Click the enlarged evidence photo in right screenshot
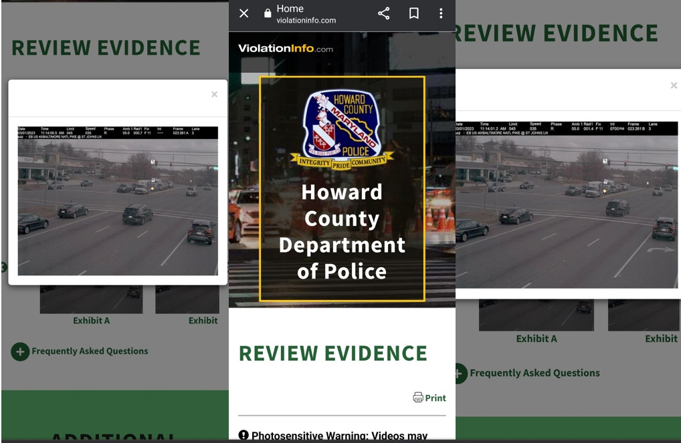Image resolution: width=681 pixels, height=443 pixels. pos(567,204)
